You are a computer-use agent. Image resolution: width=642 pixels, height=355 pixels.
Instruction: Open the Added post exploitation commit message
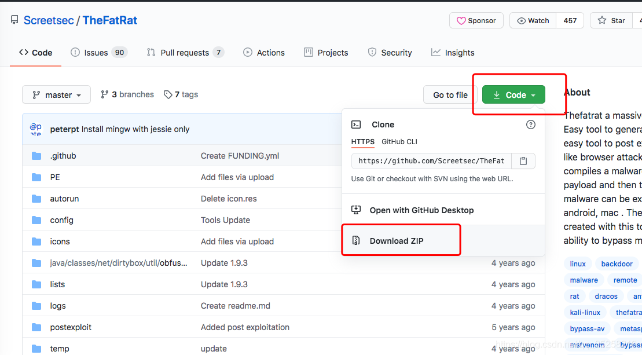pyautogui.click(x=245, y=327)
